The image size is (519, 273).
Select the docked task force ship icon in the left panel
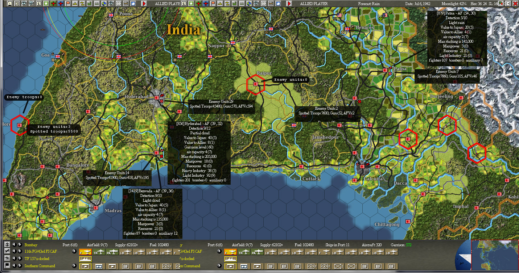[86, 259]
